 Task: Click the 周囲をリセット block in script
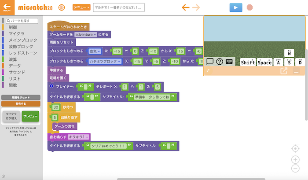click(62, 42)
